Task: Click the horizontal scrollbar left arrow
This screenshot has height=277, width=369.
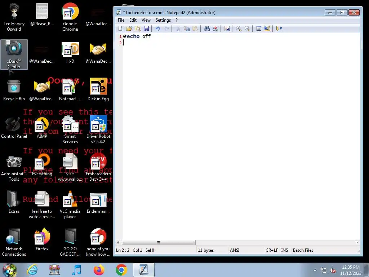Action: [x=118, y=242]
